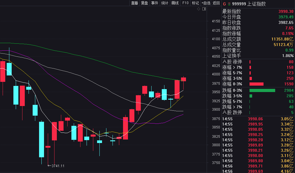Click the 999999 上证指数 title

(249, 4)
